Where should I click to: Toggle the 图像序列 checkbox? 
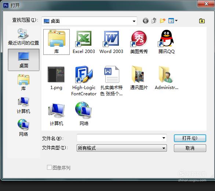[x=49, y=167]
